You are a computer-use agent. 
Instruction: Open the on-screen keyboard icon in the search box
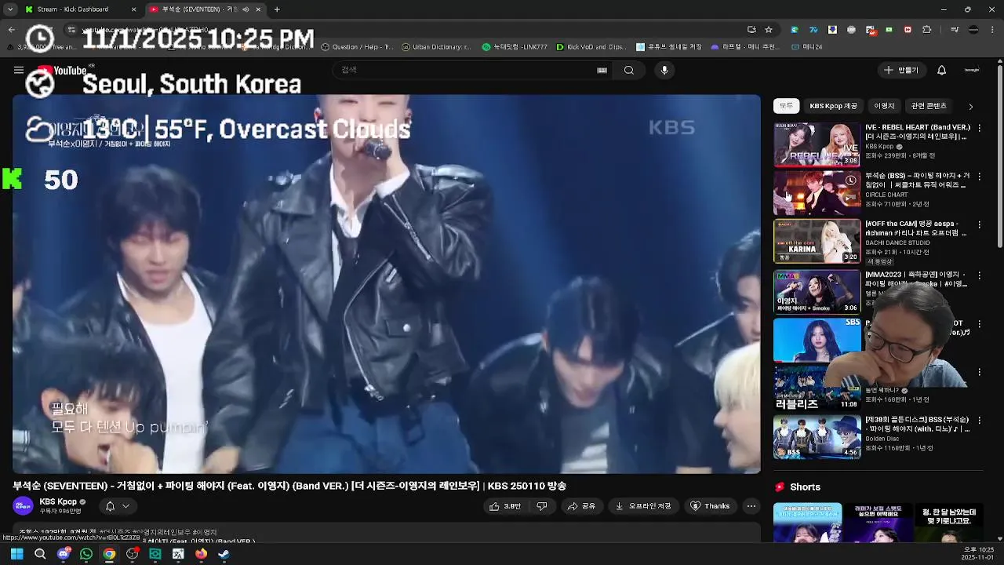click(x=602, y=70)
